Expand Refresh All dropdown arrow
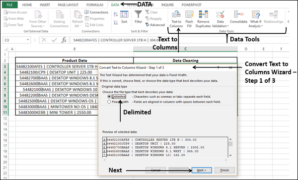 [x=80, y=26]
